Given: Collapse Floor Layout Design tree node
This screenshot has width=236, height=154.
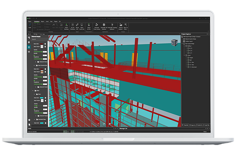Looking at the screenshot, I should pyautogui.click(x=182, y=44).
